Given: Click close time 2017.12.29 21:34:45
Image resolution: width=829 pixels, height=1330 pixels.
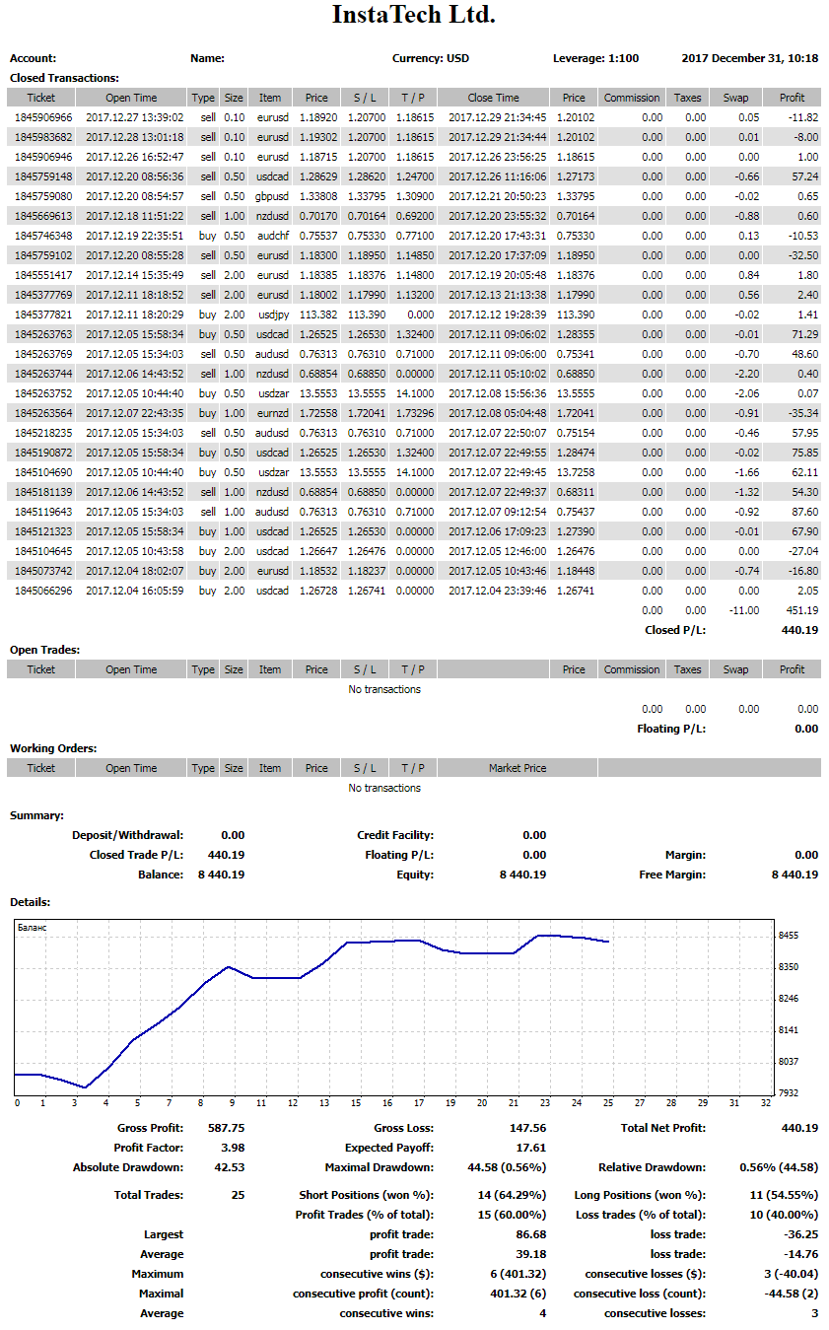Looking at the screenshot, I should pos(498,117).
